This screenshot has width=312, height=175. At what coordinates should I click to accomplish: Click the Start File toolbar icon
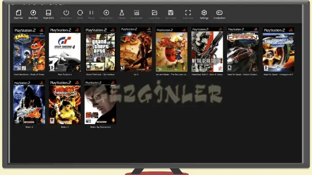(18, 12)
